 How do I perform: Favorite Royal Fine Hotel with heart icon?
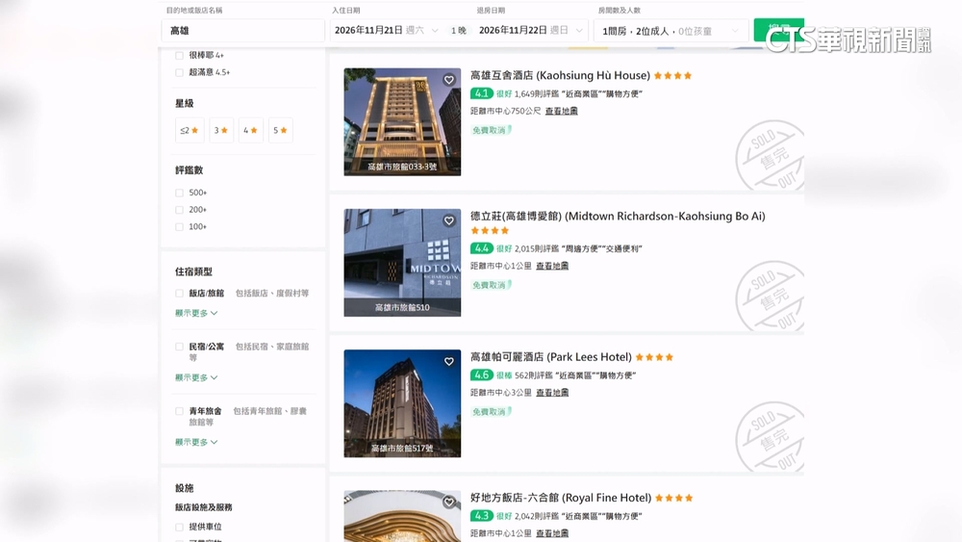pyautogui.click(x=449, y=502)
